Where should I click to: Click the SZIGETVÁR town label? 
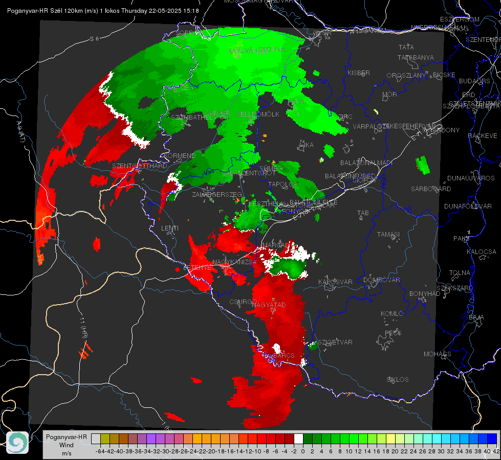pos(335,342)
